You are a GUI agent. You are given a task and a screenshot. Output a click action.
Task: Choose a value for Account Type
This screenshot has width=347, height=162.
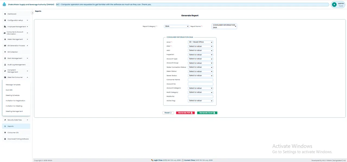200,59
